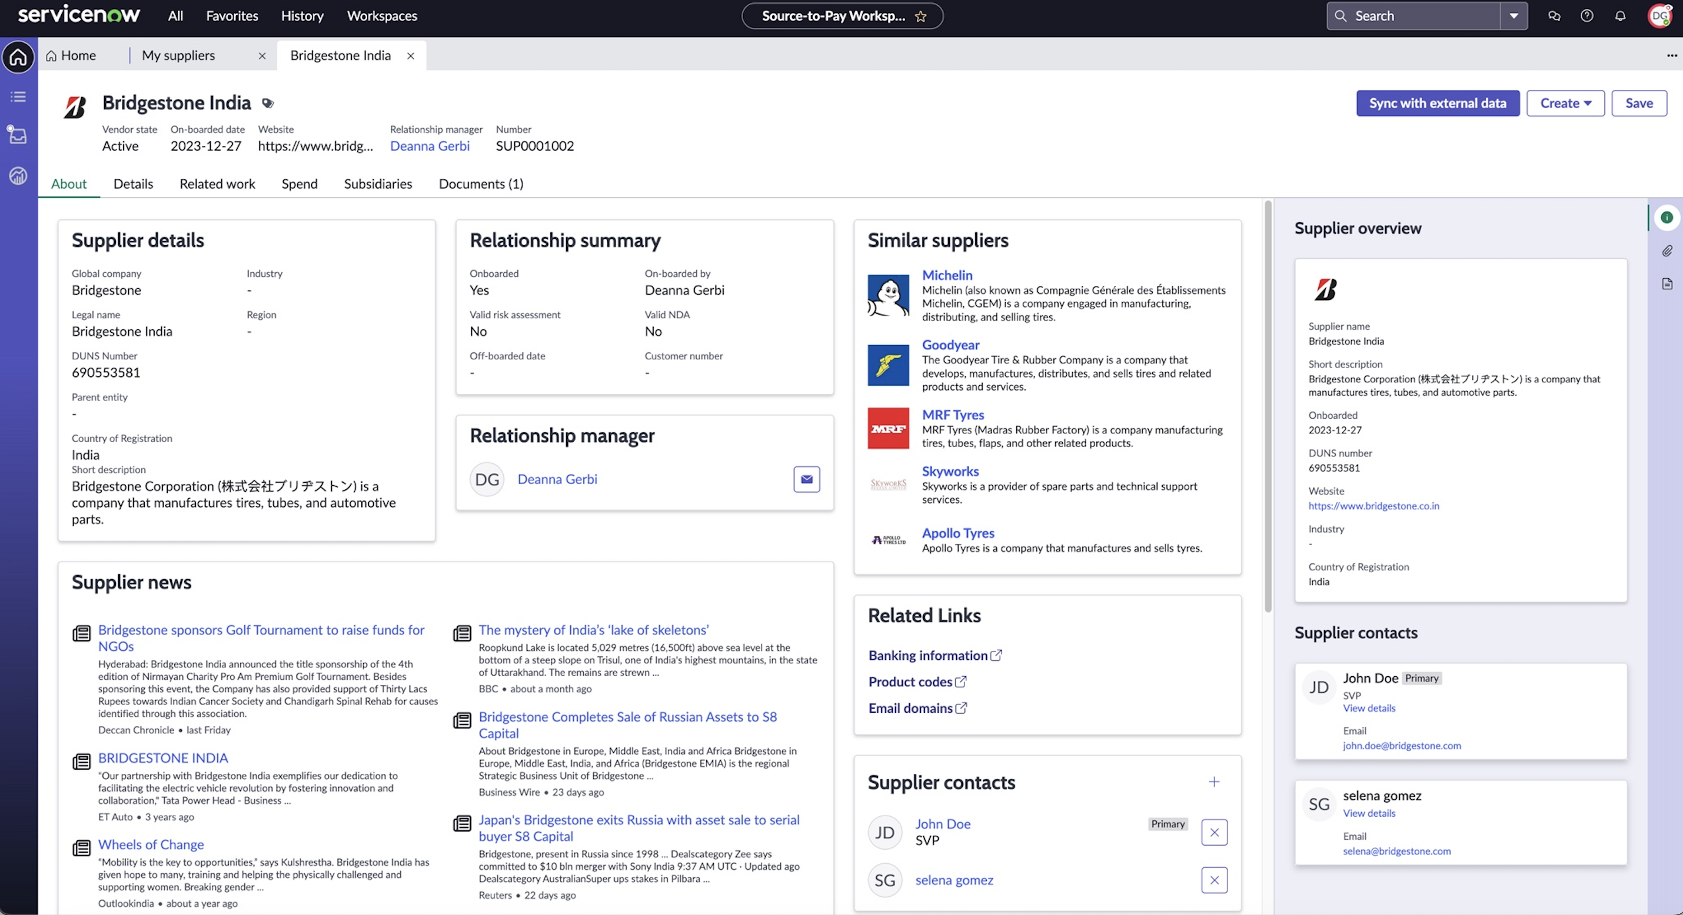The height and width of the screenshot is (915, 1683).
Task: Switch to the My suppliers tab
Action: (x=178, y=55)
